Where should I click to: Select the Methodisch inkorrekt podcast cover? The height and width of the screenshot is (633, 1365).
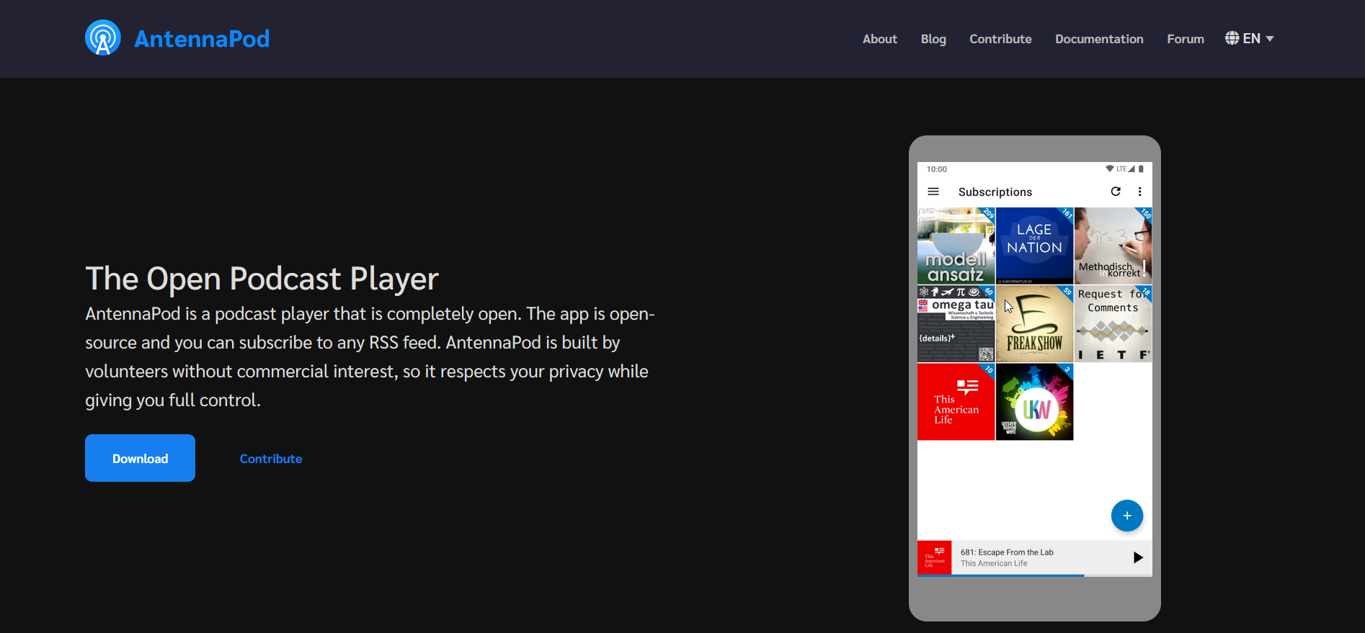[1113, 246]
